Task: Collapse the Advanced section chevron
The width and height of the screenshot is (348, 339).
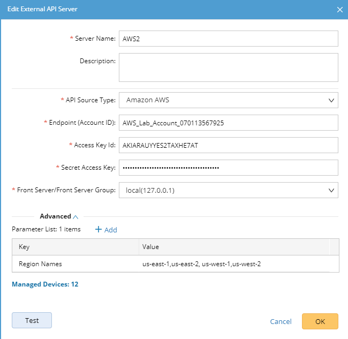Action: [75, 217]
